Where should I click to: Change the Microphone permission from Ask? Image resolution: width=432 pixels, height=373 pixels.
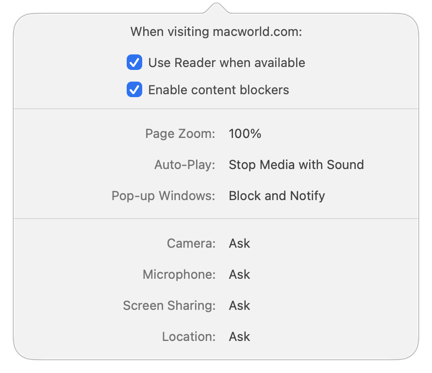(239, 274)
